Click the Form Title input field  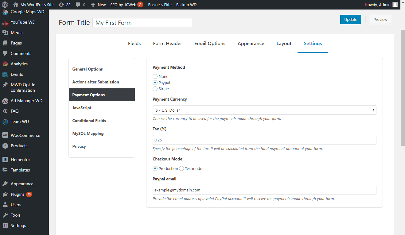click(x=142, y=22)
